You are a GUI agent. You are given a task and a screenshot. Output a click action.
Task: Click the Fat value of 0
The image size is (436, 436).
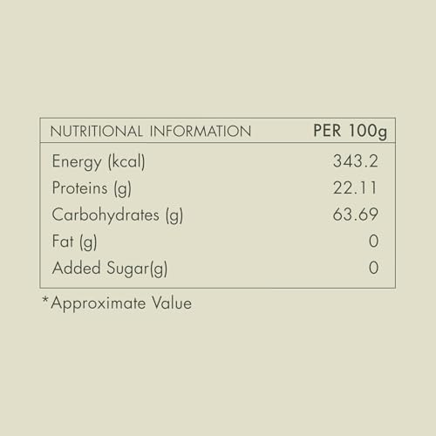tap(374, 241)
